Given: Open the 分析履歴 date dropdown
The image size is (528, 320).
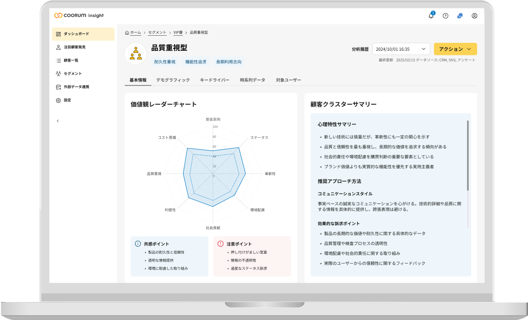Looking at the screenshot, I should (401, 49).
